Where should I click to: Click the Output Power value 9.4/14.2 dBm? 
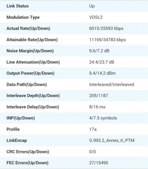(103, 73)
